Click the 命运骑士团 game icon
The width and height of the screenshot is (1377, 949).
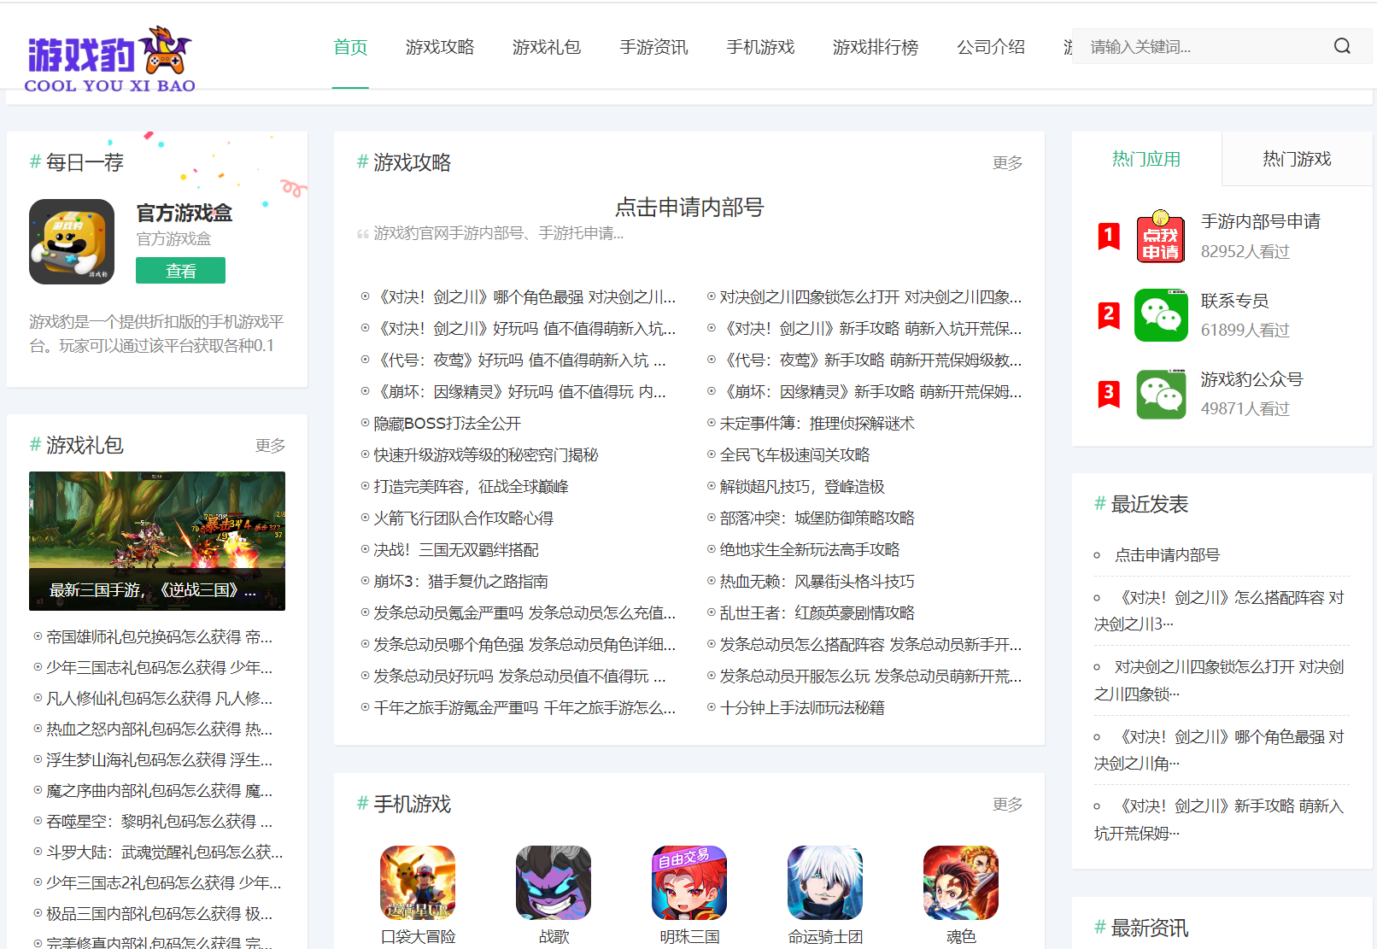tap(825, 882)
